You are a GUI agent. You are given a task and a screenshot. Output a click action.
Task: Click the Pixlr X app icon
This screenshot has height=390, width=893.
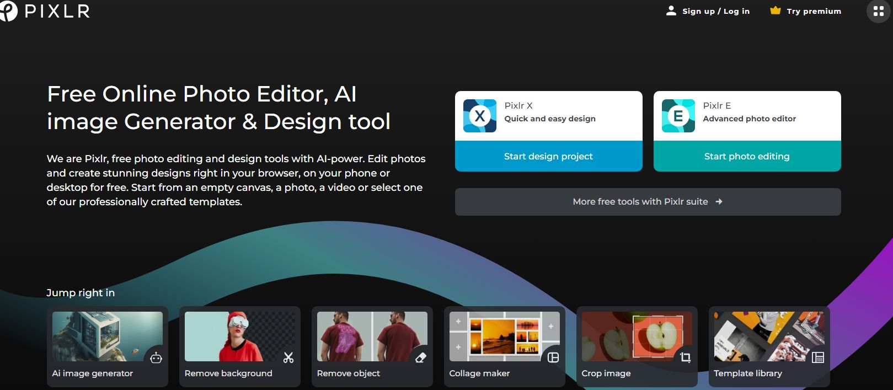click(x=479, y=116)
